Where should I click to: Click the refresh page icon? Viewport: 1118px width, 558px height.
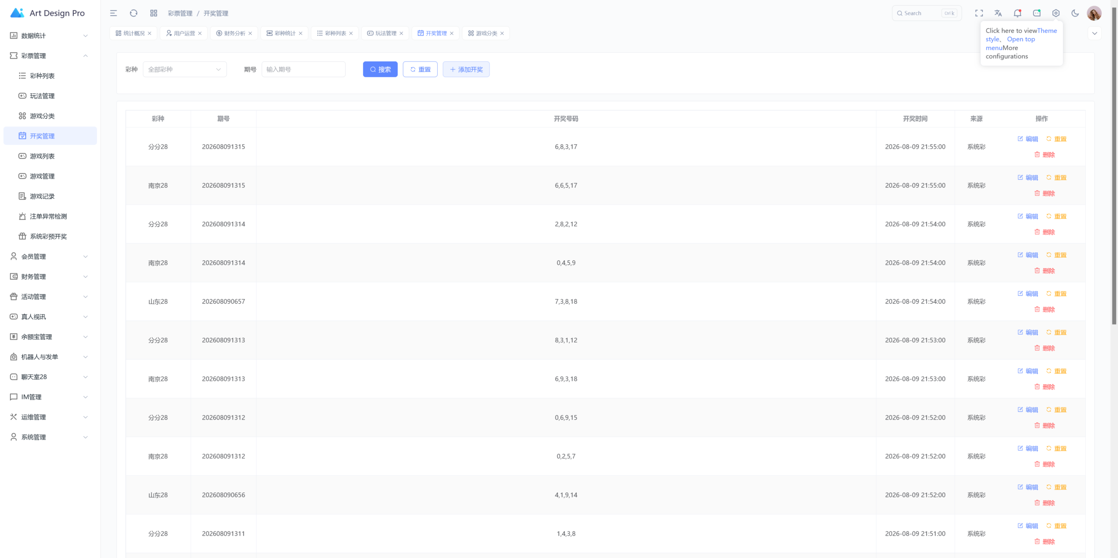(x=134, y=13)
